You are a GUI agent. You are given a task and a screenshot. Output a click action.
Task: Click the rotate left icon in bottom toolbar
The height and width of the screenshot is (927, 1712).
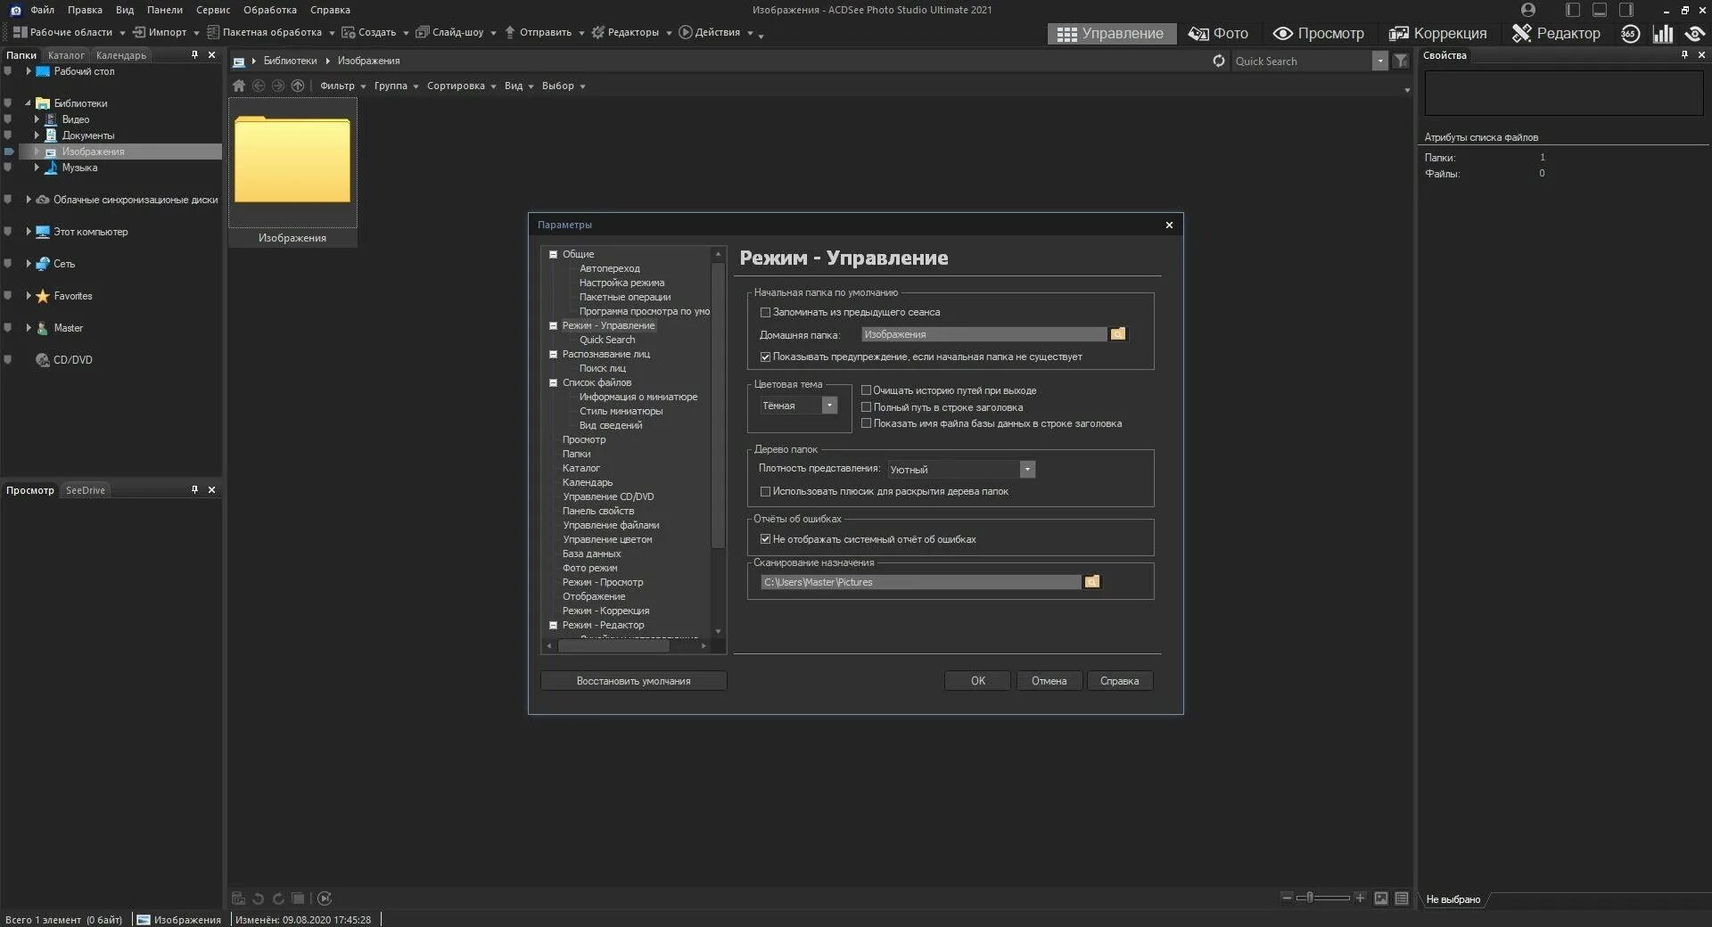pyautogui.click(x=259, y=898)
